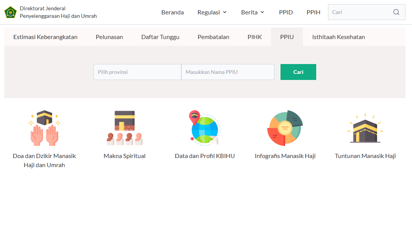
Task: Select the Makna Spiritual Kaaba icon
Action: pyautogui.click(x=124, y=128)
